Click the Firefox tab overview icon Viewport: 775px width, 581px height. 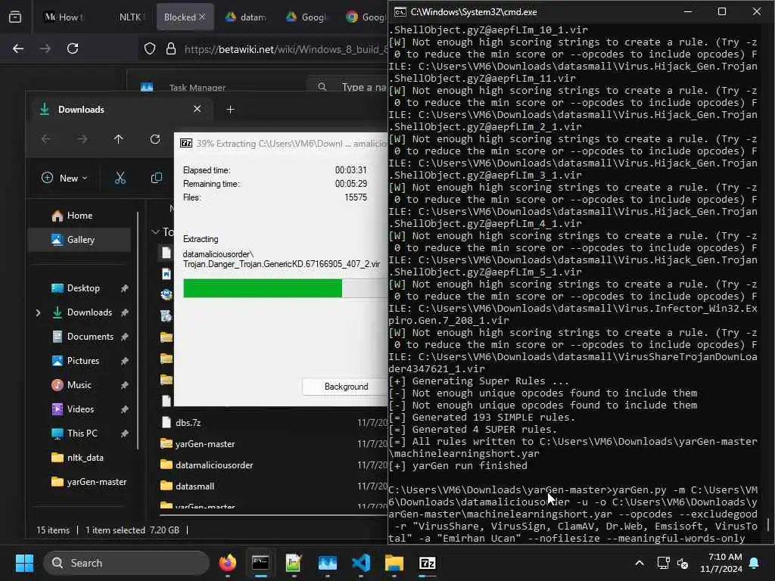coord(15,17)
